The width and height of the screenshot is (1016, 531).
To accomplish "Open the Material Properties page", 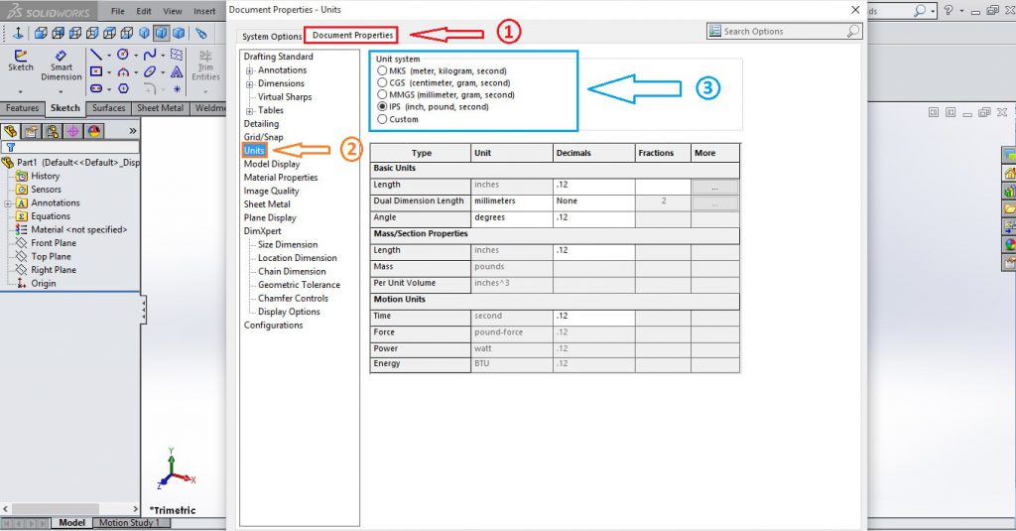I will (x=281, y=177).
